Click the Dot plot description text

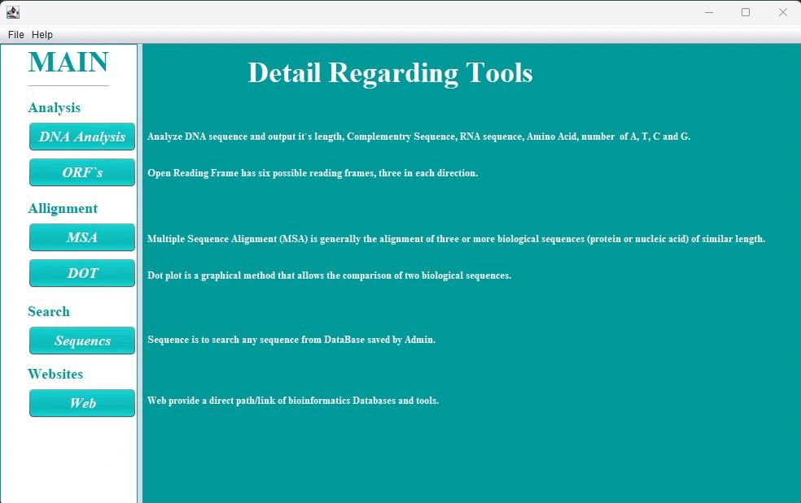[x=329, y=275]
